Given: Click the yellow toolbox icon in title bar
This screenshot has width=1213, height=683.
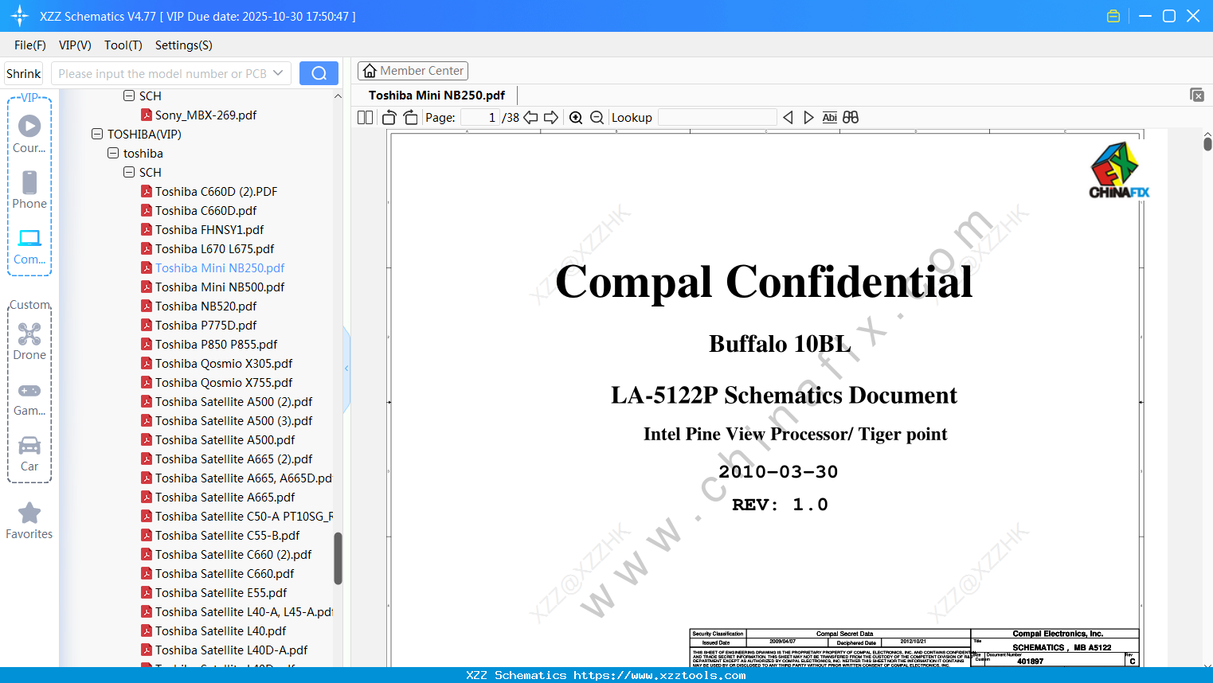Looking at the screenshot, I should click(x=1113, y=16).
